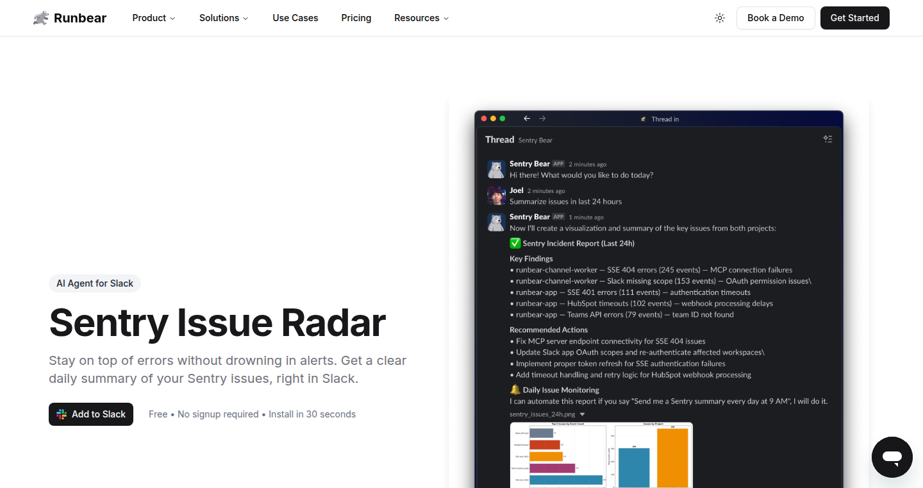Click 'Hi there! What would you like' message

[x=581, y=175]
